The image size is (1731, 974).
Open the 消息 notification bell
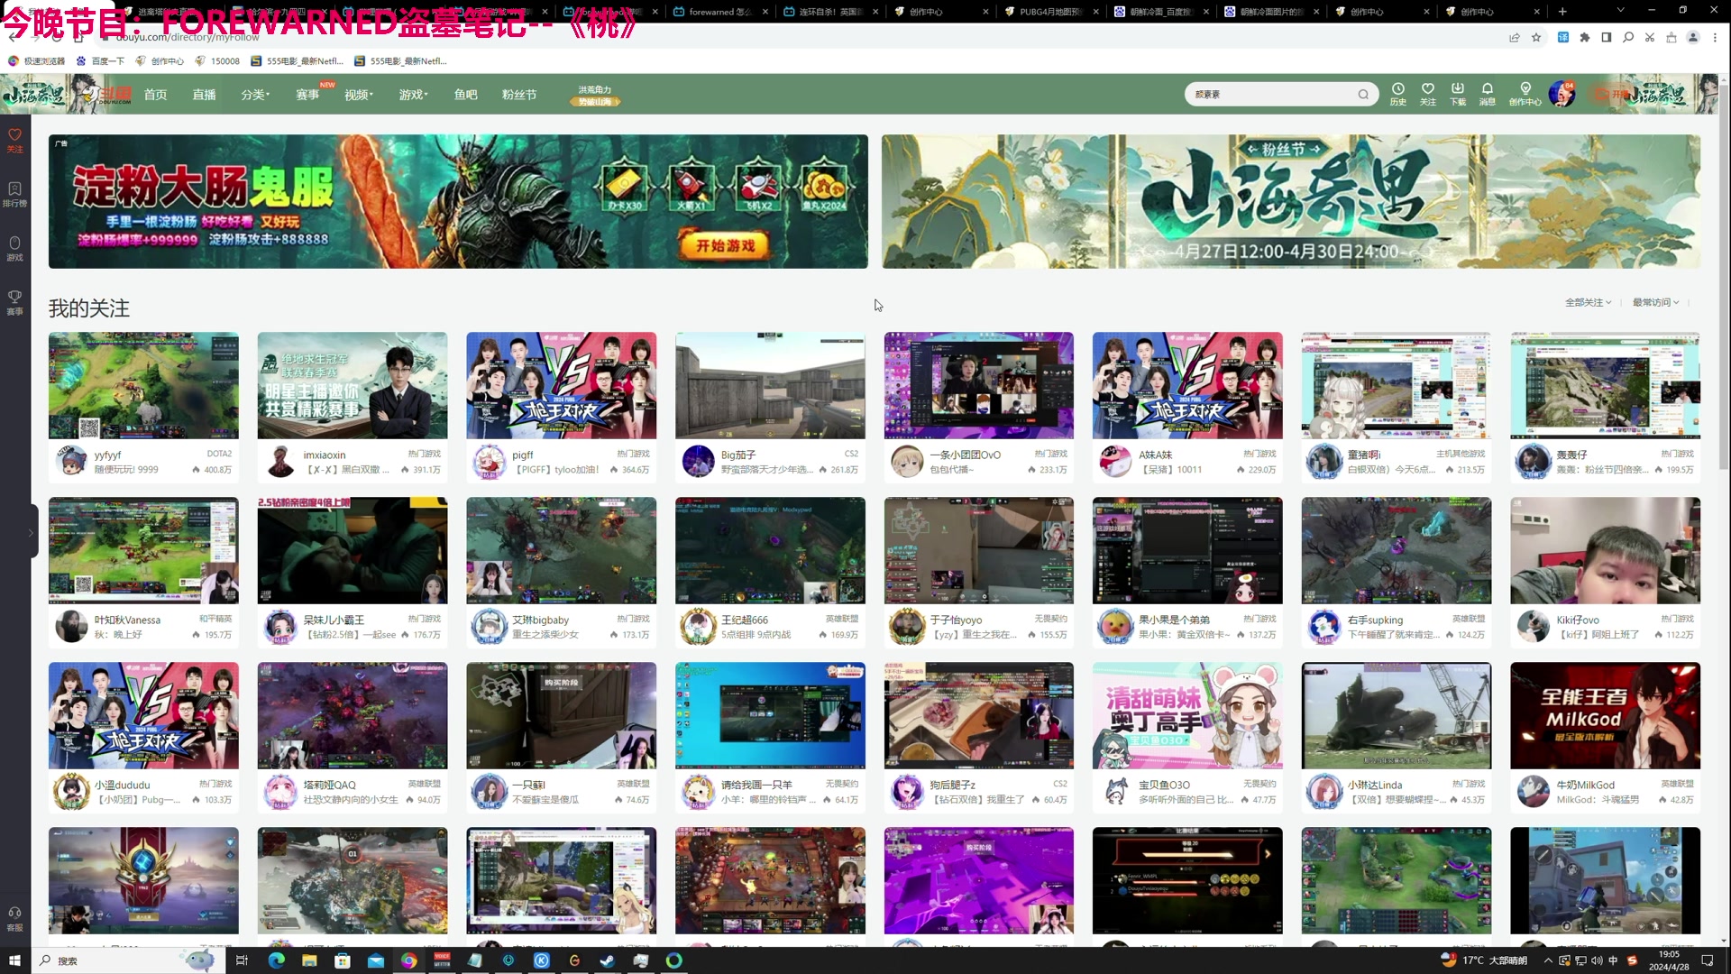click(x=1487, y=90)
